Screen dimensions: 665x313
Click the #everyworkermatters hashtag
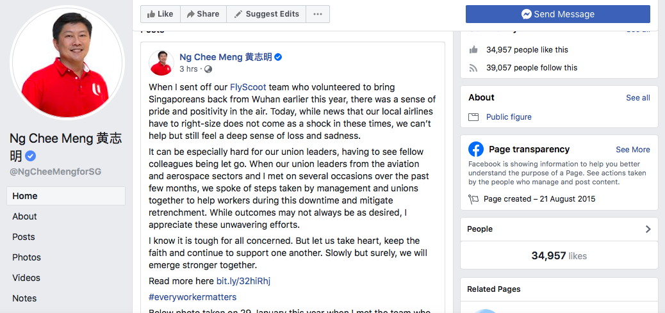(193, 297)
